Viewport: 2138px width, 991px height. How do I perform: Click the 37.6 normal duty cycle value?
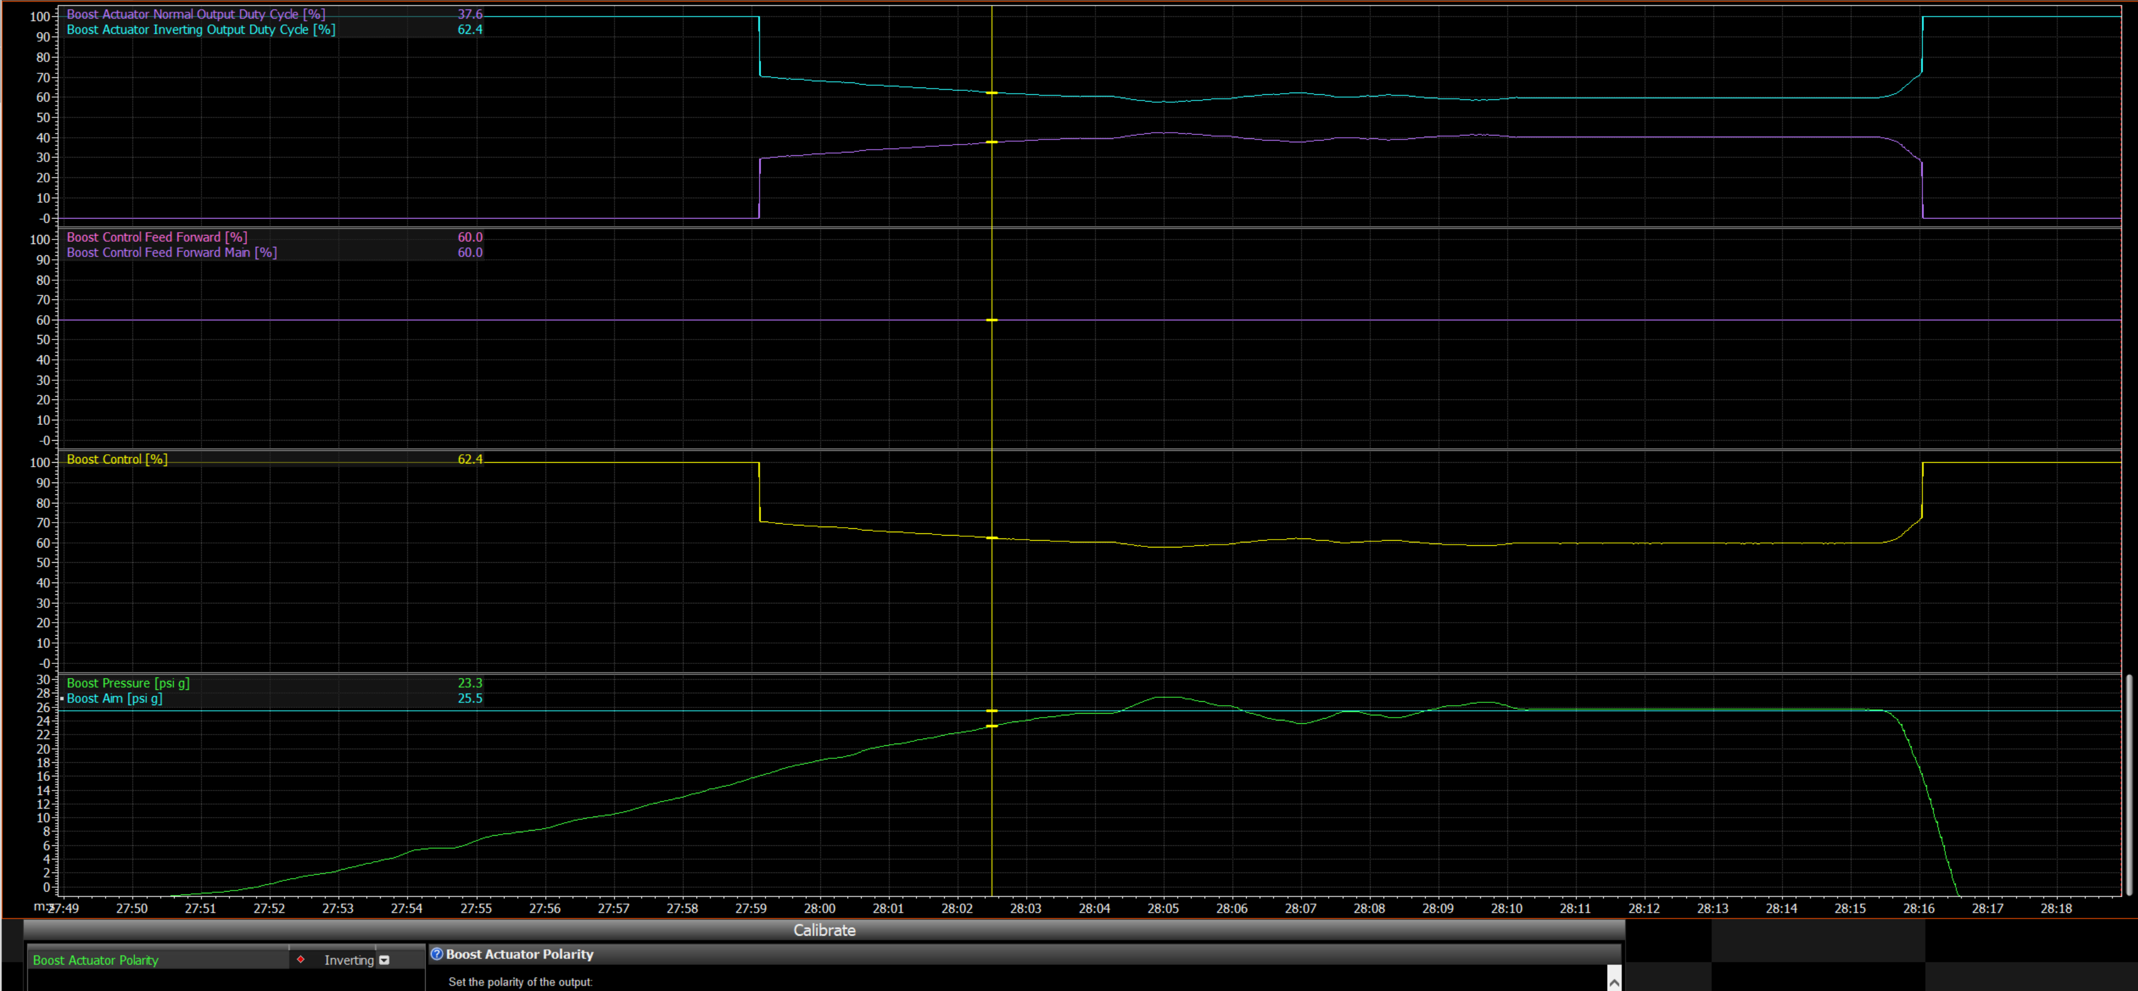(470, 14)
